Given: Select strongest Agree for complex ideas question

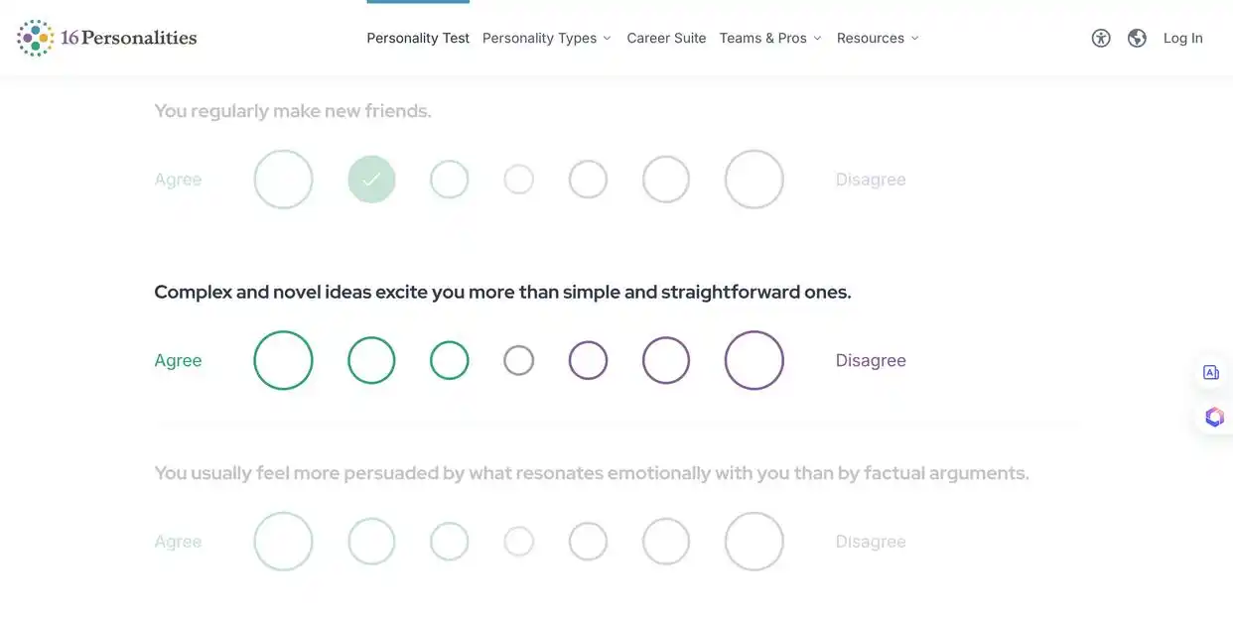Looking at the screenshot, I should coord(283,360).
